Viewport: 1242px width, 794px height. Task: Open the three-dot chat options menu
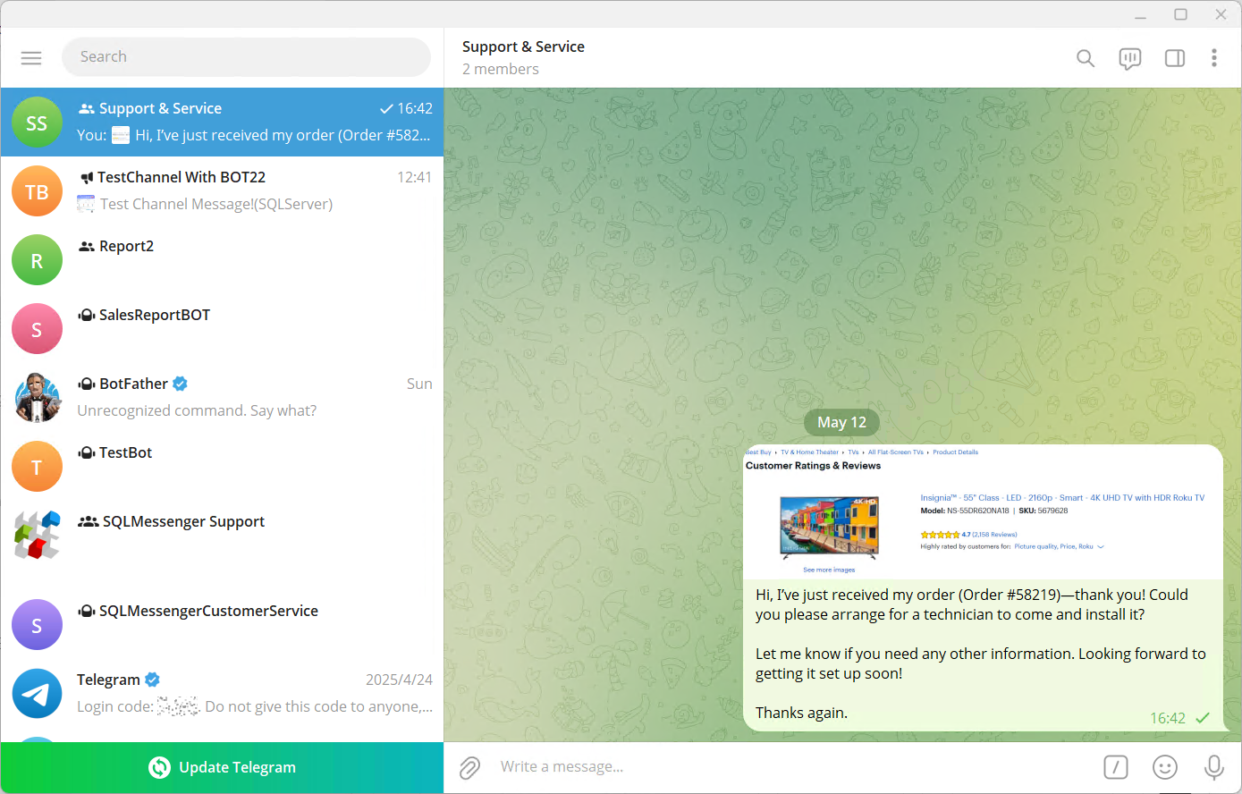click(1214, 58)
